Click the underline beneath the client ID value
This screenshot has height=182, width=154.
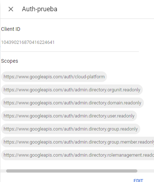(x=70, y=51)
